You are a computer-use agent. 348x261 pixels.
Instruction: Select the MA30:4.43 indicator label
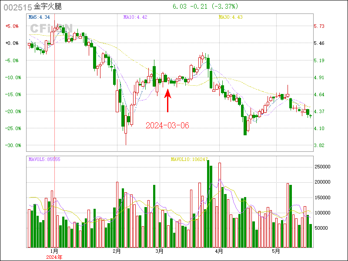tap(230, 17)
